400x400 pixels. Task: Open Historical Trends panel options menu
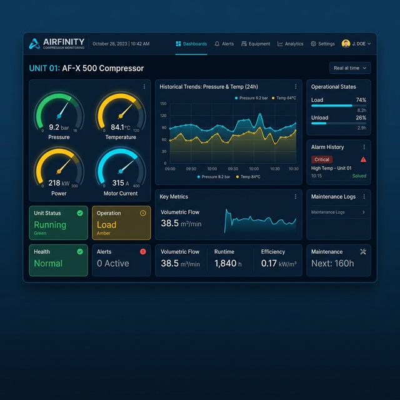tap(296, 87)
